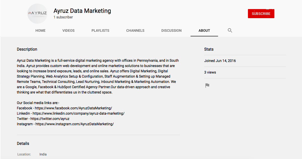Click 'Our Social media links are:-' text
The width and height of the screenshot is (302, 159).
(38, 103)
